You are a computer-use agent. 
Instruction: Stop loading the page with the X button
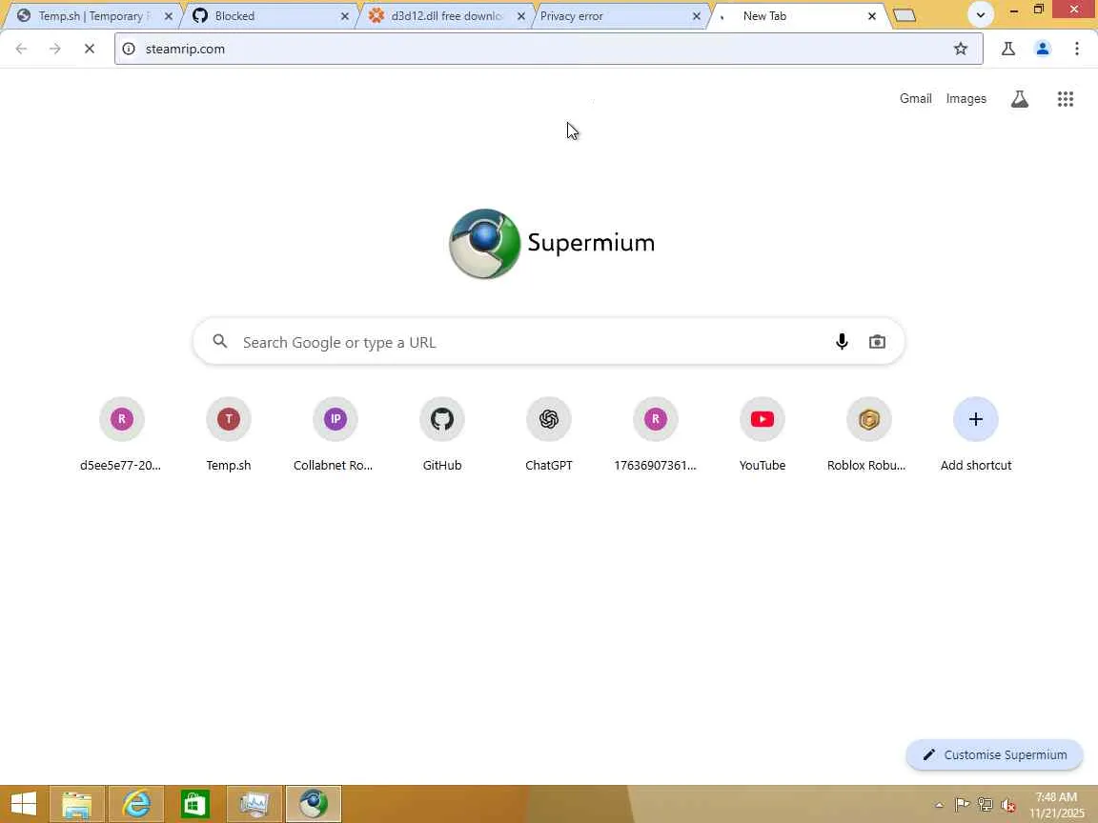click(89, 49)
